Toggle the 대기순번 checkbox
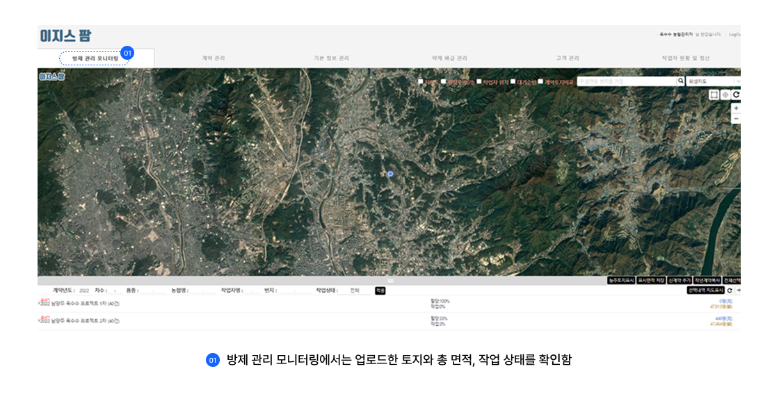This screenshot has width=779, height=394. [x=513, y=82]
